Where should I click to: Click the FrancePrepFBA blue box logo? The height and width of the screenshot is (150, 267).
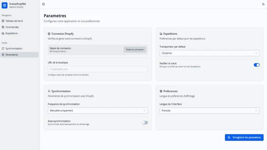coord(5,5)
